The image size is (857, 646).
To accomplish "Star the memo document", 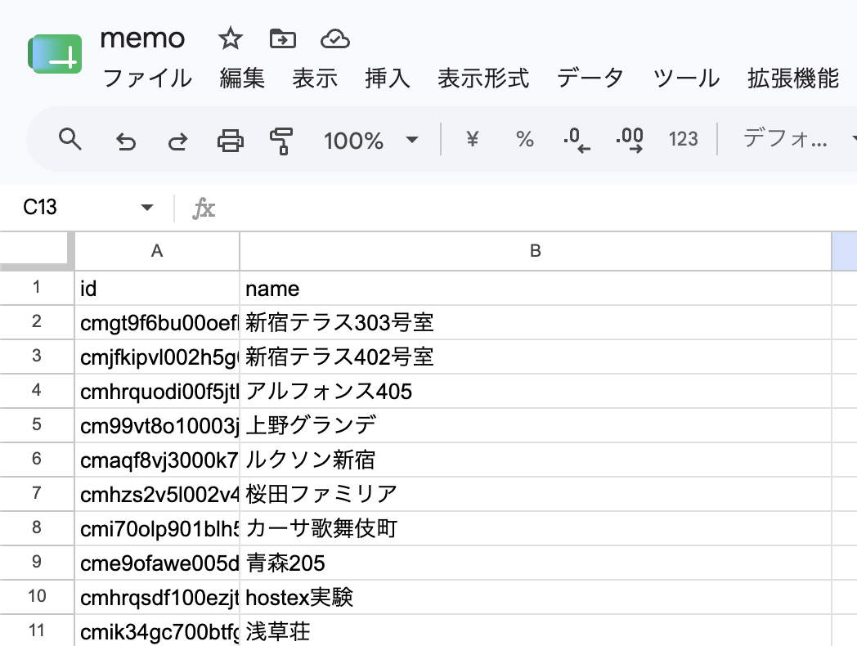I will pos(230,38).
